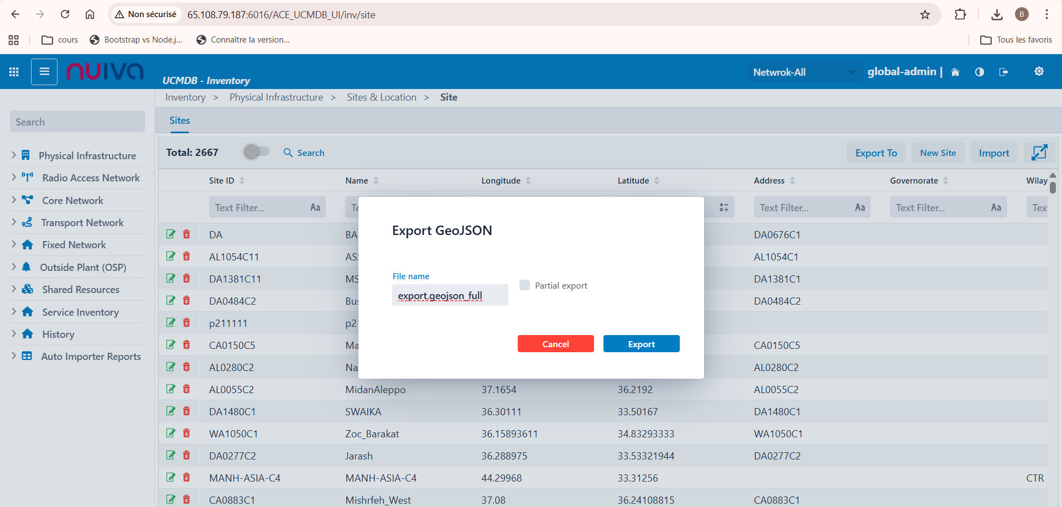Click delete icon for site DA1480C1
Screen dimensions: 1062x507
coord(186,411)
